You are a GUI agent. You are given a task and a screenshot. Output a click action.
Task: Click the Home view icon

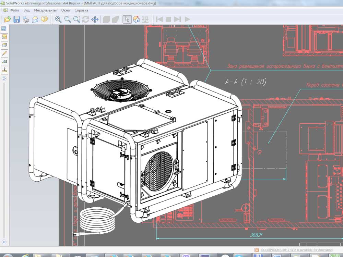tap(136, 19)
